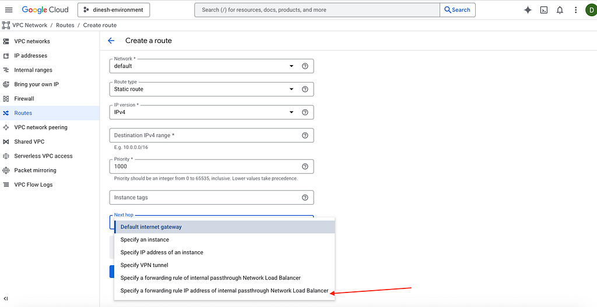Open Packet mirroring page
The image size is (597, 307).
point(35,170)
